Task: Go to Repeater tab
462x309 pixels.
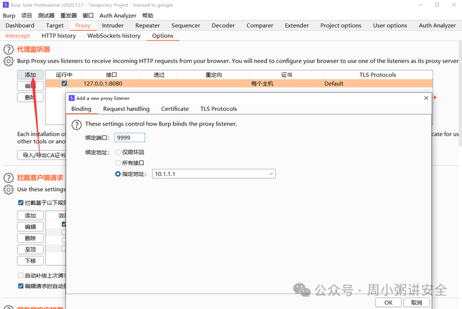Action: (x=148, y=26)
